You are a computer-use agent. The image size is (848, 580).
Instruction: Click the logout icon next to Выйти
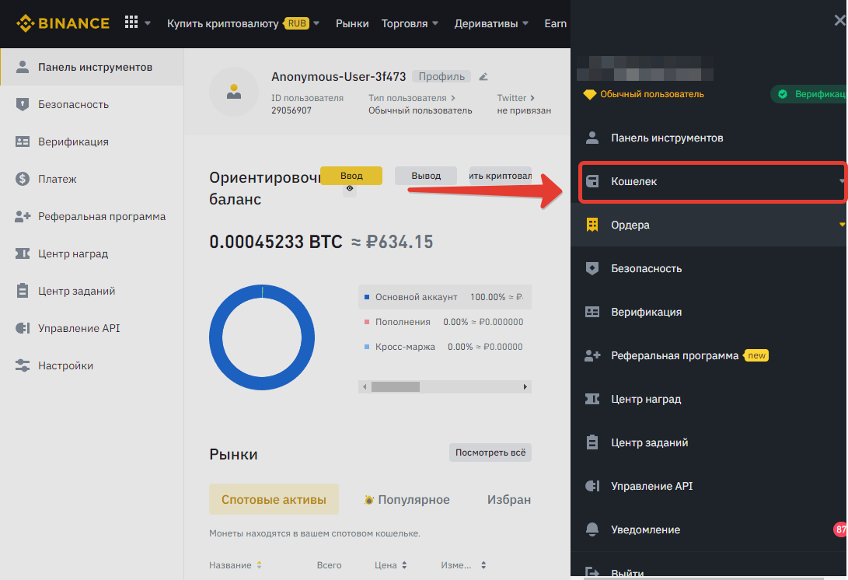click(592, 572)
